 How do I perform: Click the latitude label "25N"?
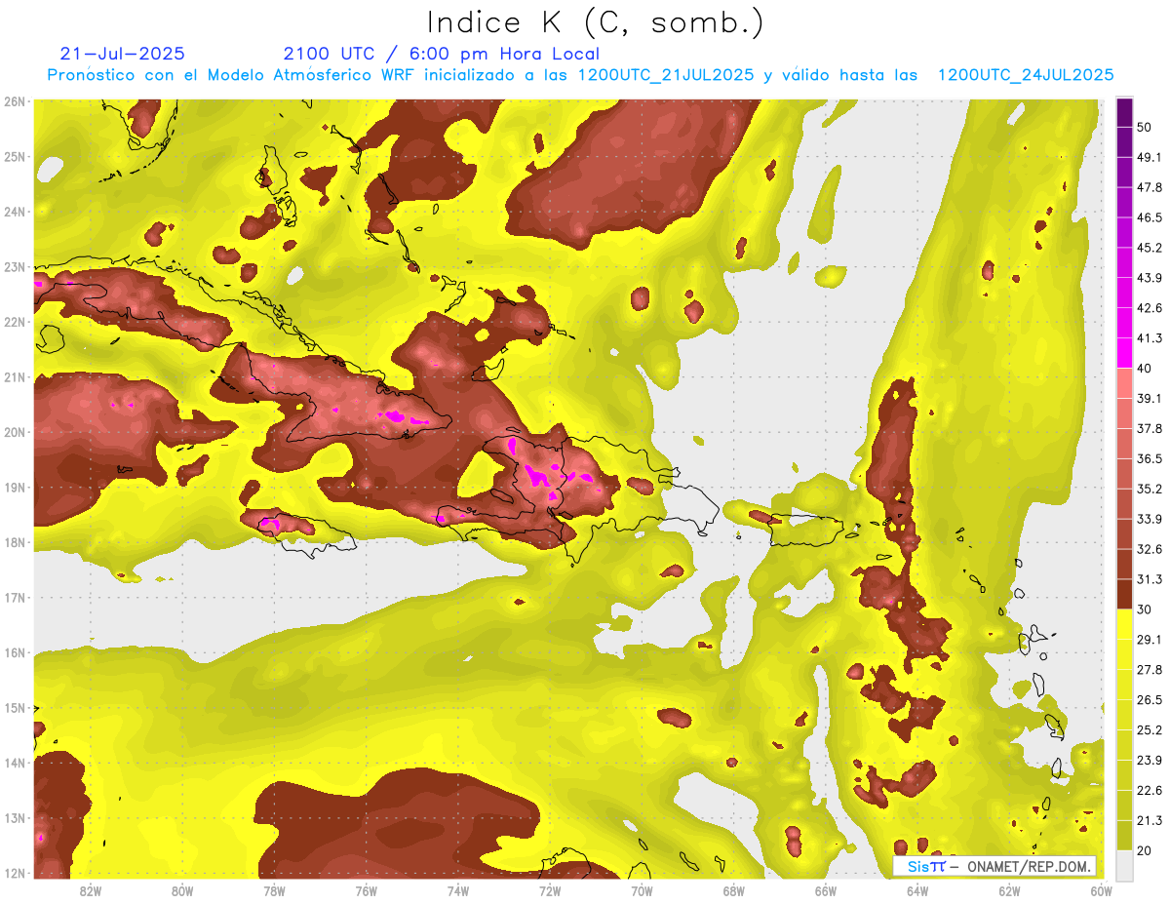coord(15,157)
